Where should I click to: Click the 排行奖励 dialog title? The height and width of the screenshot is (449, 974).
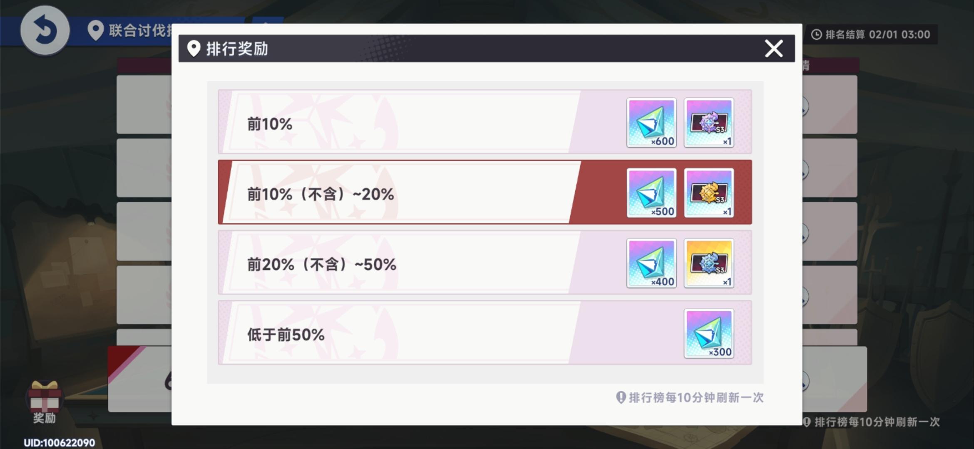point(237,49)
